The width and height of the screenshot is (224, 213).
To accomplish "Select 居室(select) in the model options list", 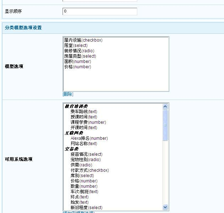I will click(76, 46).
